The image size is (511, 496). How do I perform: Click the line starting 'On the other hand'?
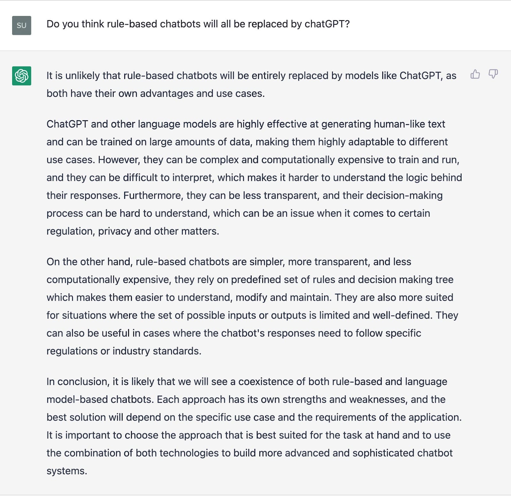tap(229, 262)
